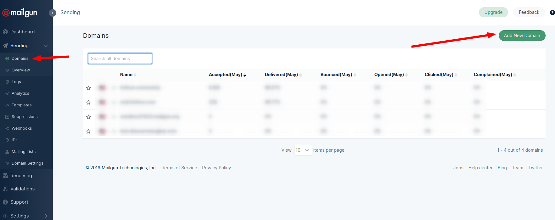Image resolution: width=555 pixels, height=220 pixels.
Task: Open the Domains menu item
Action: click(x=20, y=59)
